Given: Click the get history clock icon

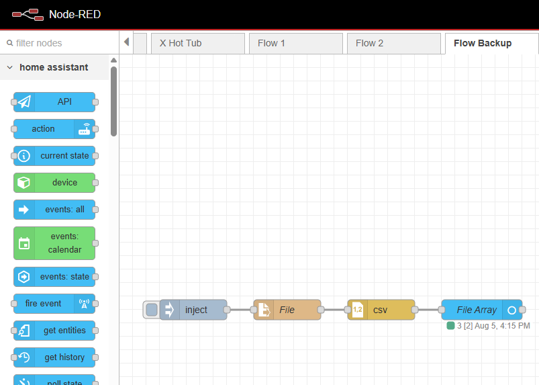Looking at the screenshot, I should pyautogui.click(x=23, y=357).
